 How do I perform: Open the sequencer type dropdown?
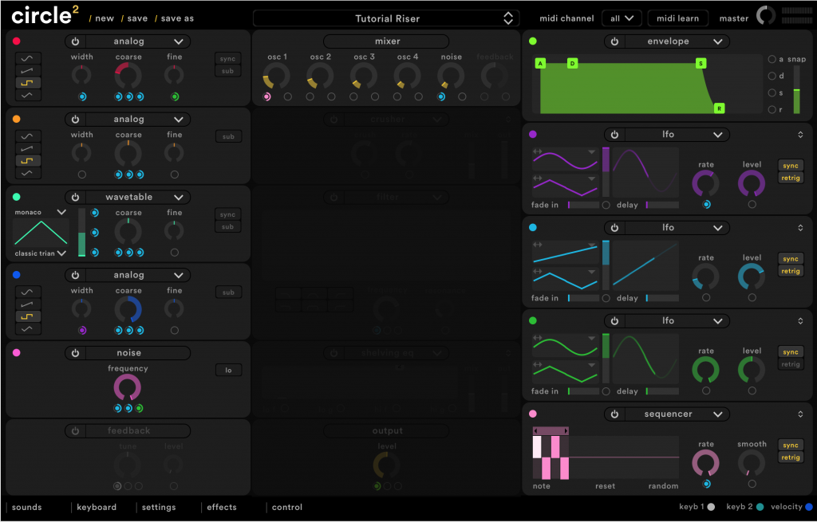pos(677,414)
